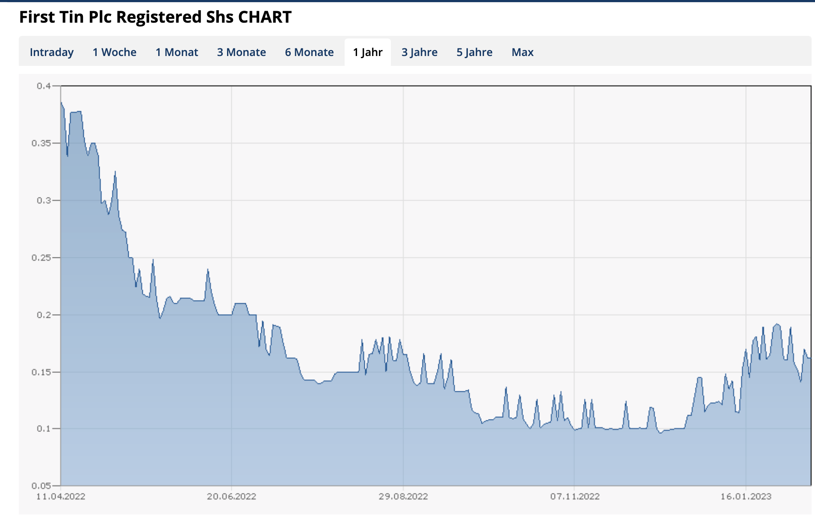Screen dimensions: 815x520
Task: Open the Max timeframe tab
Action: point(523,52)
